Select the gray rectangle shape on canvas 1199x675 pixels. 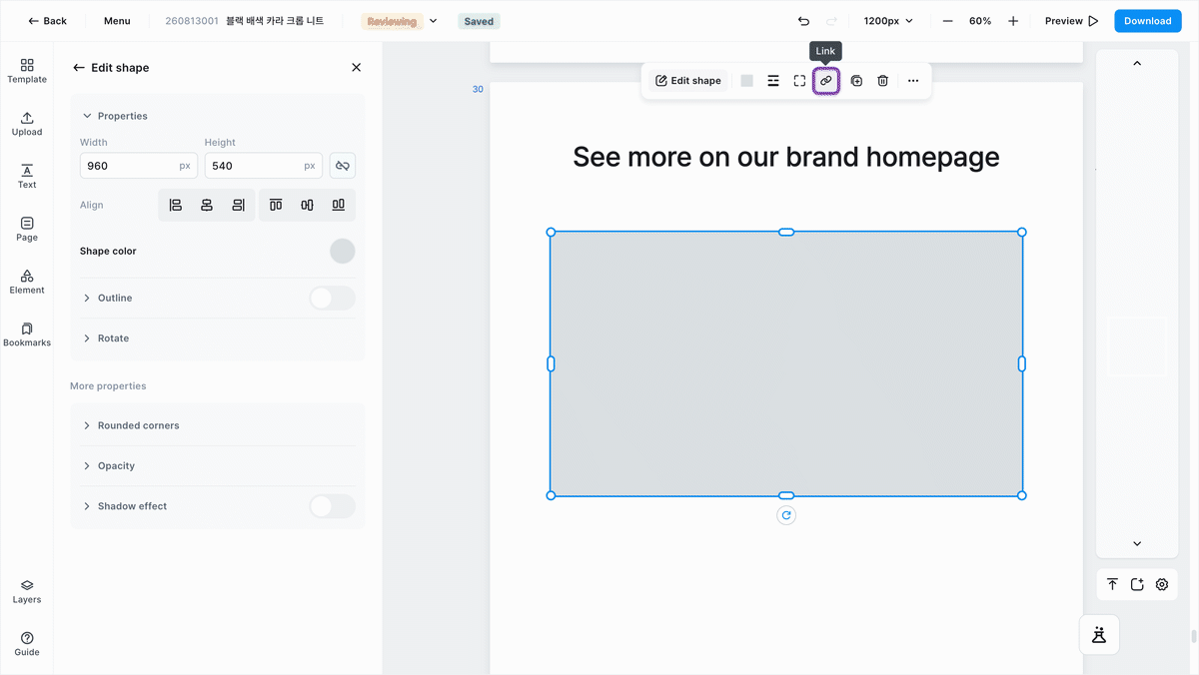tap(786, 363)
